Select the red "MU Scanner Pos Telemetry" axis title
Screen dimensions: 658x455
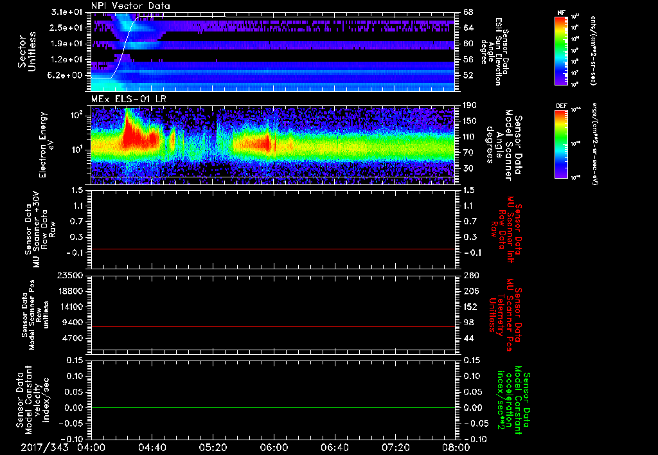pyautogui.click(x=505, y=315)
